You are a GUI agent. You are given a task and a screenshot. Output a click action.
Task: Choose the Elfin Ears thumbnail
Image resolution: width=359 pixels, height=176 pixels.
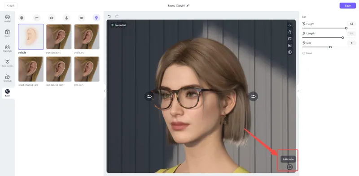click(87, 69)
